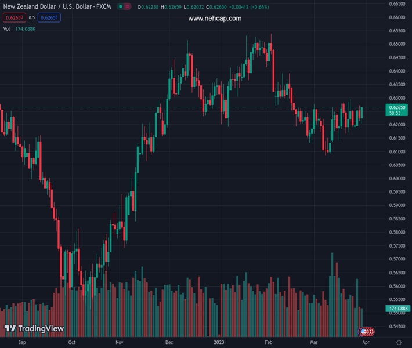Click the Vol indicator label
The height and width of the screenshot is (348, 412).
click(x=6, y=28)
